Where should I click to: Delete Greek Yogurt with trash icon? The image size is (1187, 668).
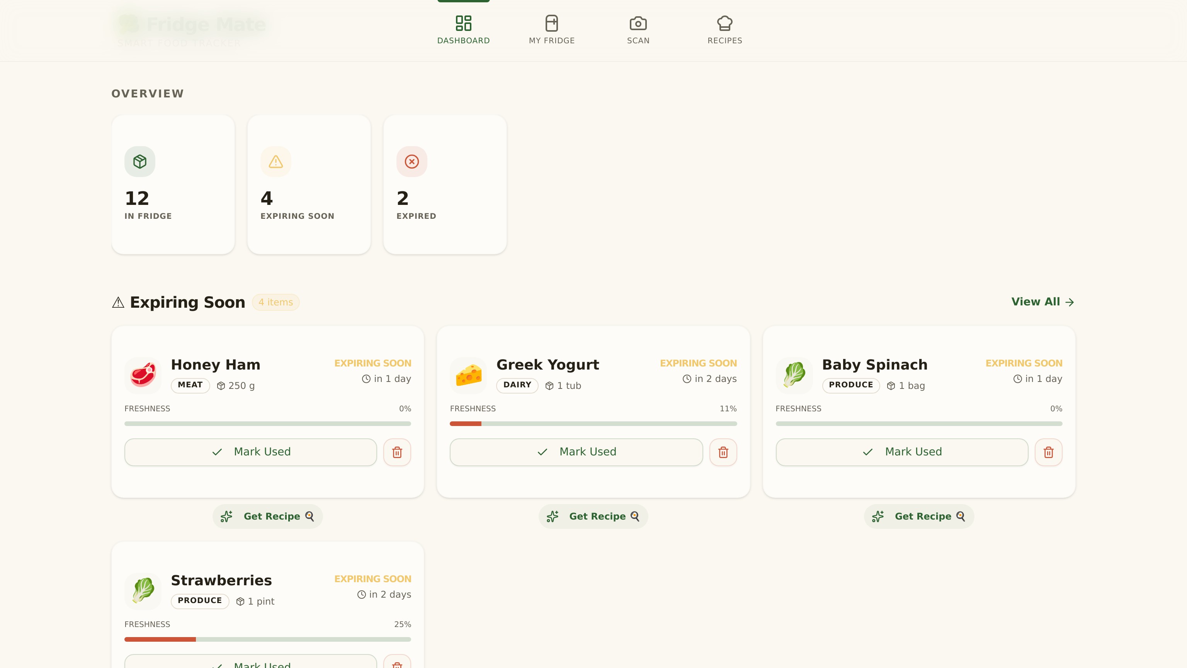723,452
